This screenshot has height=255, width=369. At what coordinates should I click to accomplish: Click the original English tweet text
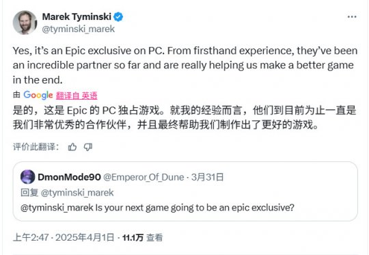click(x=185, y=65)
